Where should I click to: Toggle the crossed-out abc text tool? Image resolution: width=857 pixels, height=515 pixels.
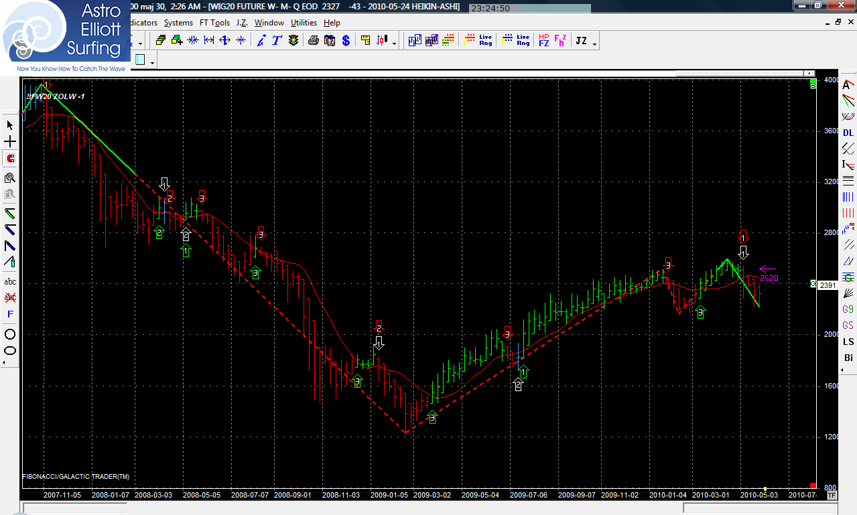[x=10, y=297]
